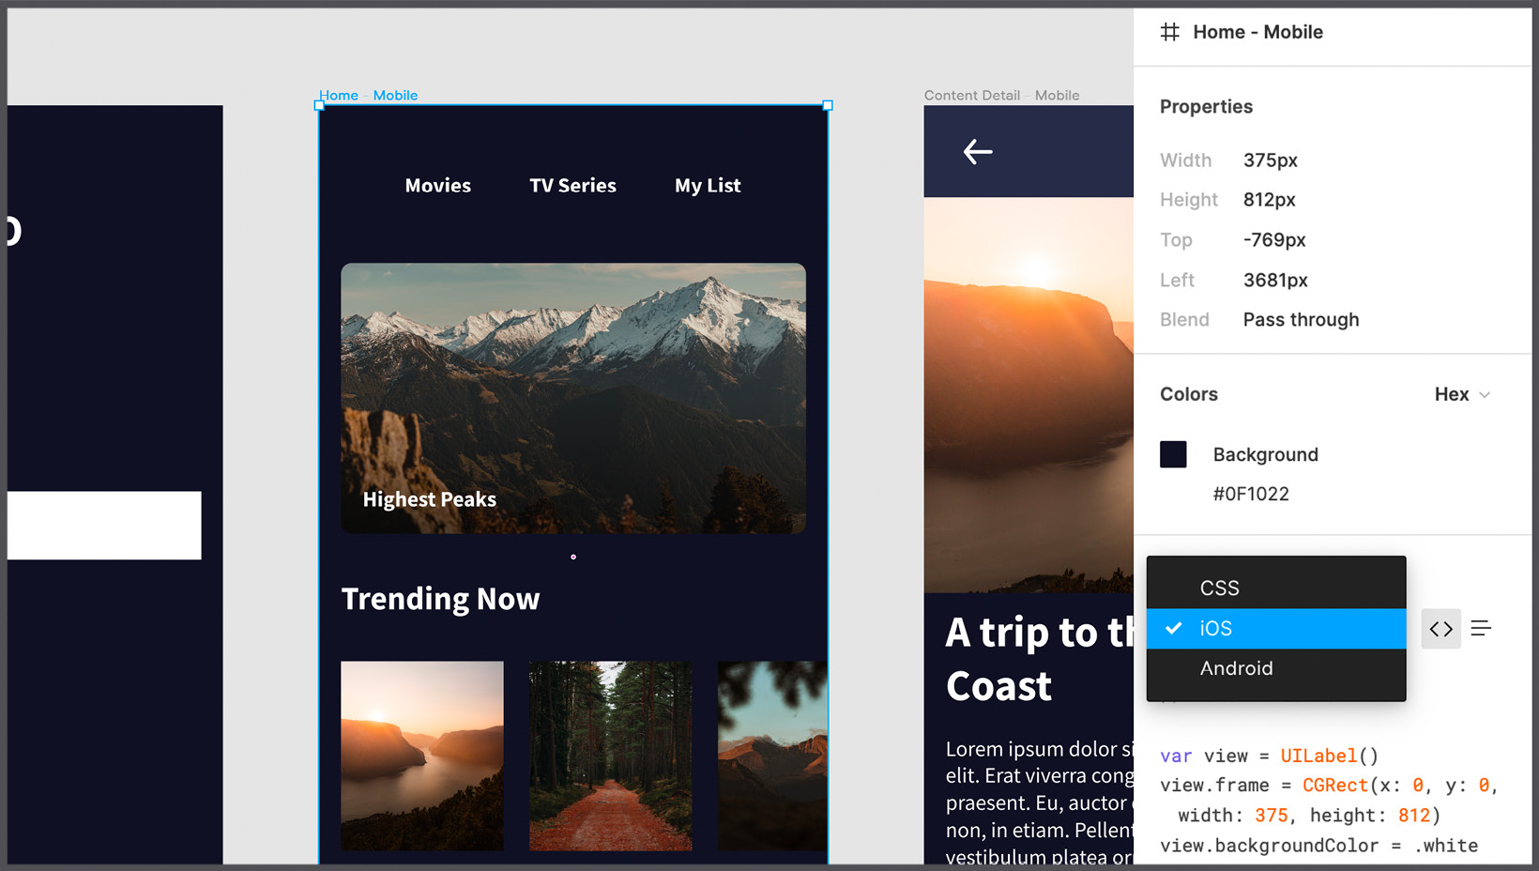Click the back arrow in Content Detail frame

pyautogui.click(x=977, y=152)
